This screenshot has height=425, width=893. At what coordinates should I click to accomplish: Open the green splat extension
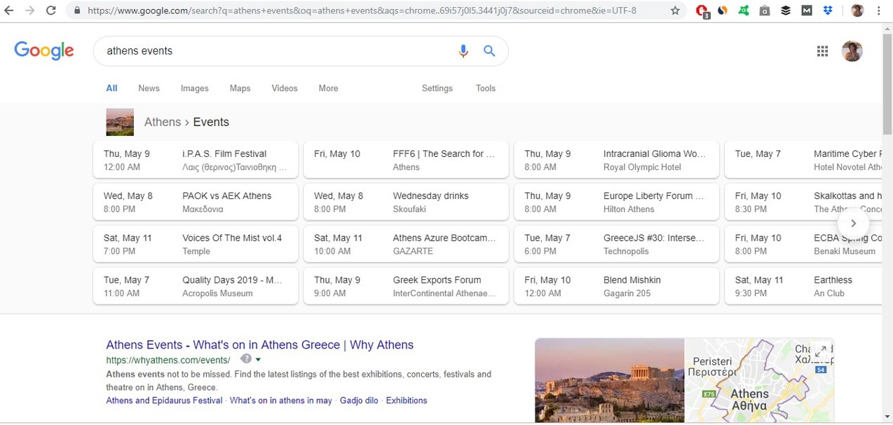click(743, 11)
